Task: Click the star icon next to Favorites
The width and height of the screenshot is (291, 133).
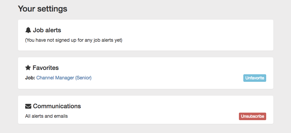Action: [x=28, y=68]
